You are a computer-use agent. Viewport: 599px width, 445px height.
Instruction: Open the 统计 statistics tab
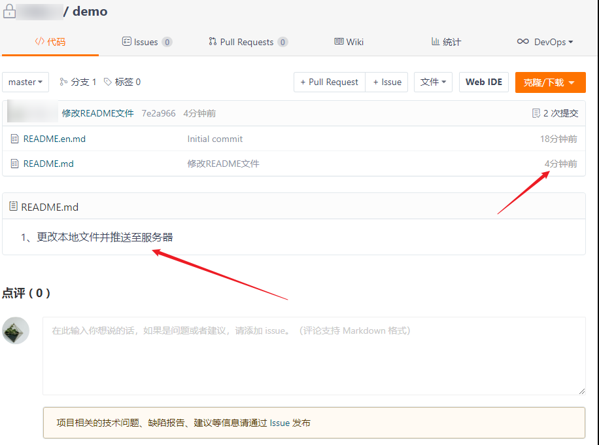tap(446, 42)
